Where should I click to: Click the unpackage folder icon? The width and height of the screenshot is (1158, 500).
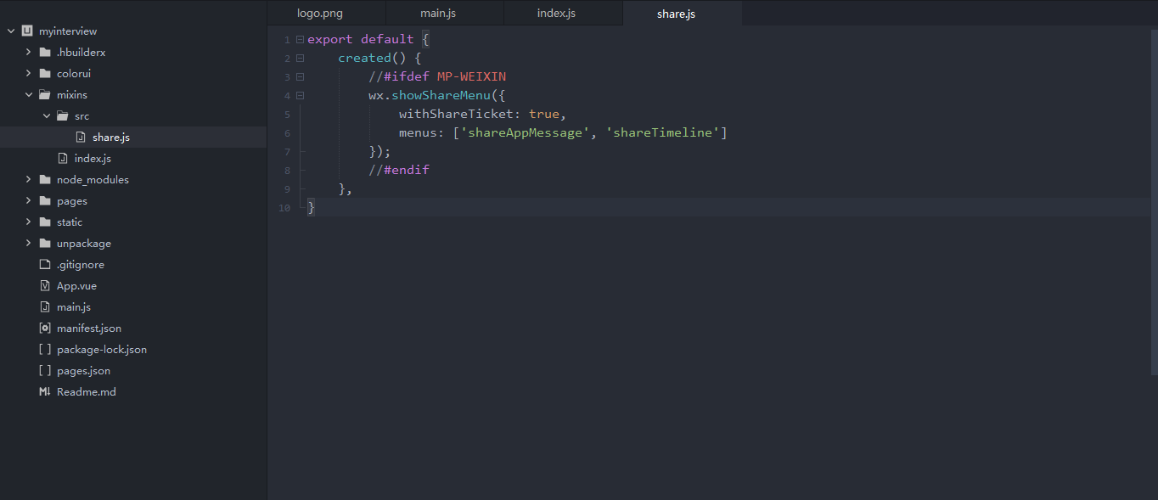(x=45, y=243)
